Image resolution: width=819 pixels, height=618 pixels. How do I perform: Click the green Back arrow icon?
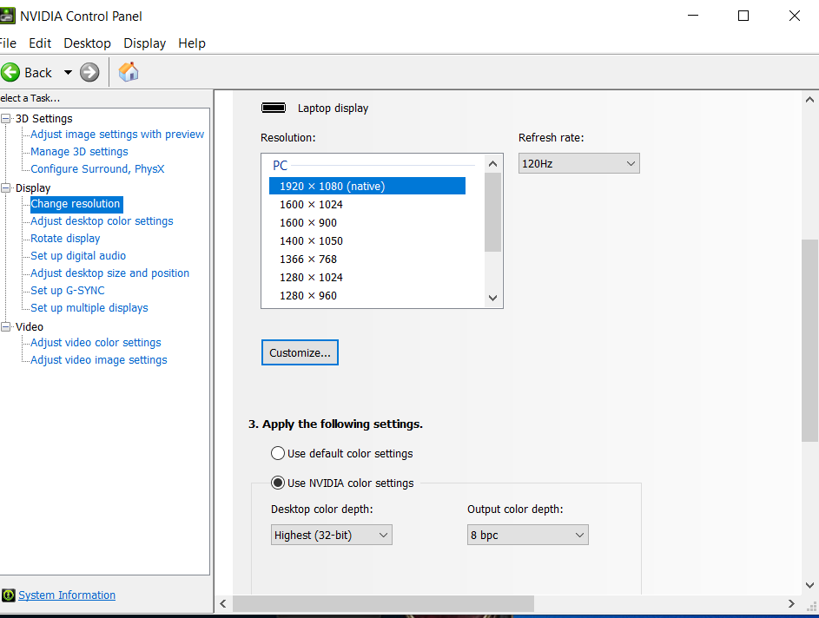click(10, 73)
